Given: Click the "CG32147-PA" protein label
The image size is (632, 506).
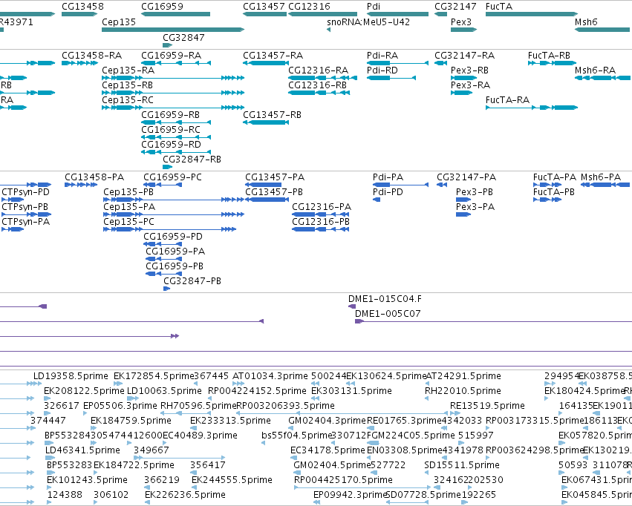Looking at the screenshot, I should [x=466, y=177].
